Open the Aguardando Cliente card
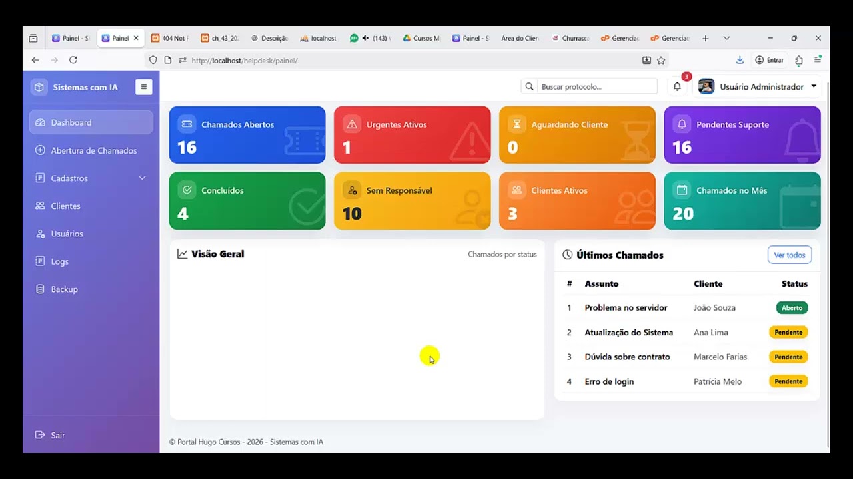 pyautogui.click(x=577, y=135)
